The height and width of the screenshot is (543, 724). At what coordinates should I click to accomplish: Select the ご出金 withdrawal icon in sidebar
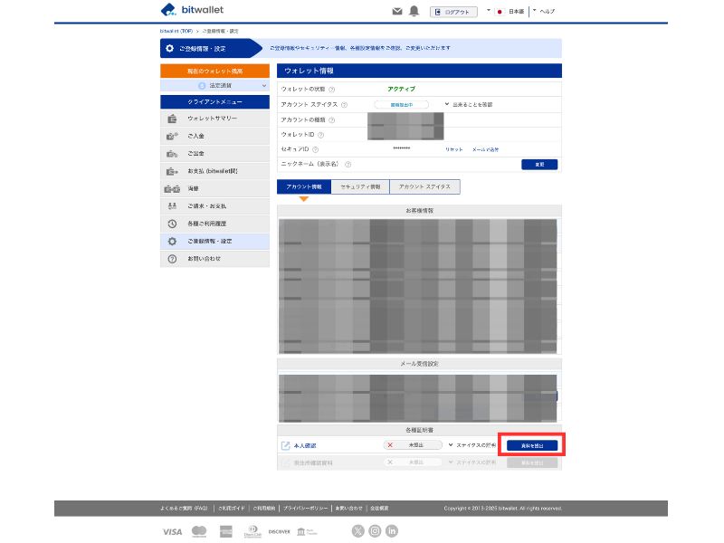click(x=172, y=153)
